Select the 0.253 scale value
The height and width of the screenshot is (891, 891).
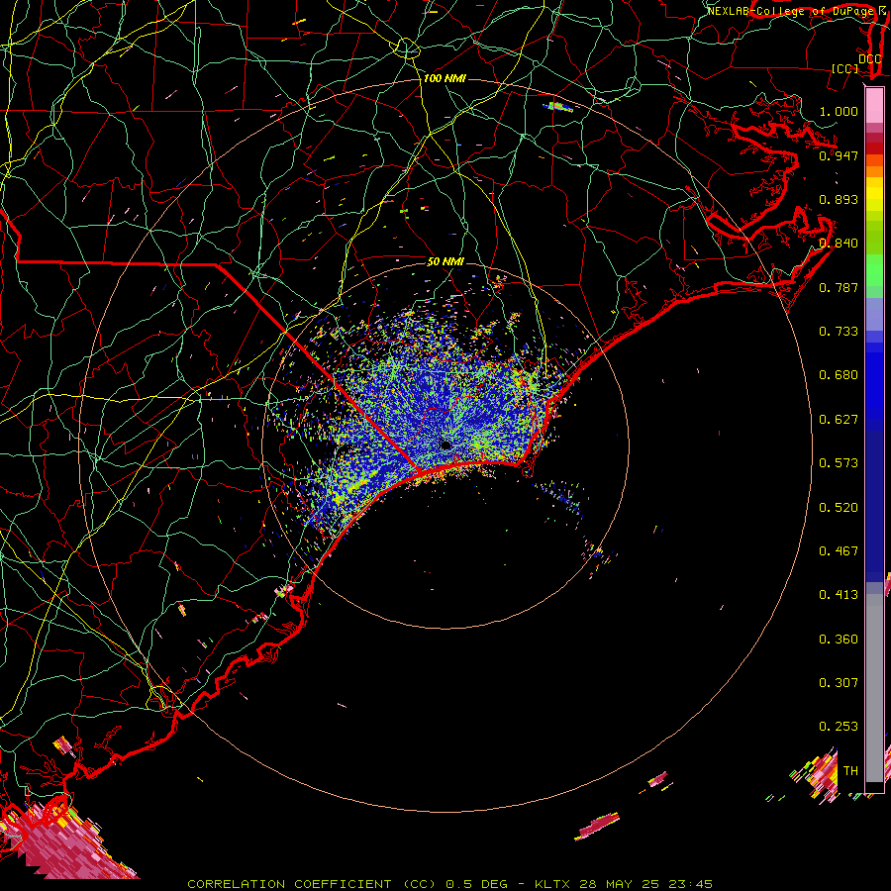[839, 727]
